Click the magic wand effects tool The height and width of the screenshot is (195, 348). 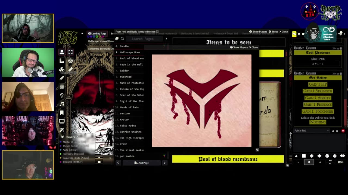[x=62, y=130]
